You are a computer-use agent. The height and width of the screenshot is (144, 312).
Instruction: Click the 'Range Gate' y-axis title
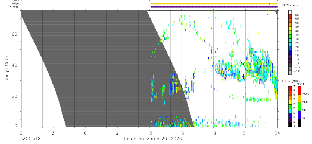coord(7,69)
